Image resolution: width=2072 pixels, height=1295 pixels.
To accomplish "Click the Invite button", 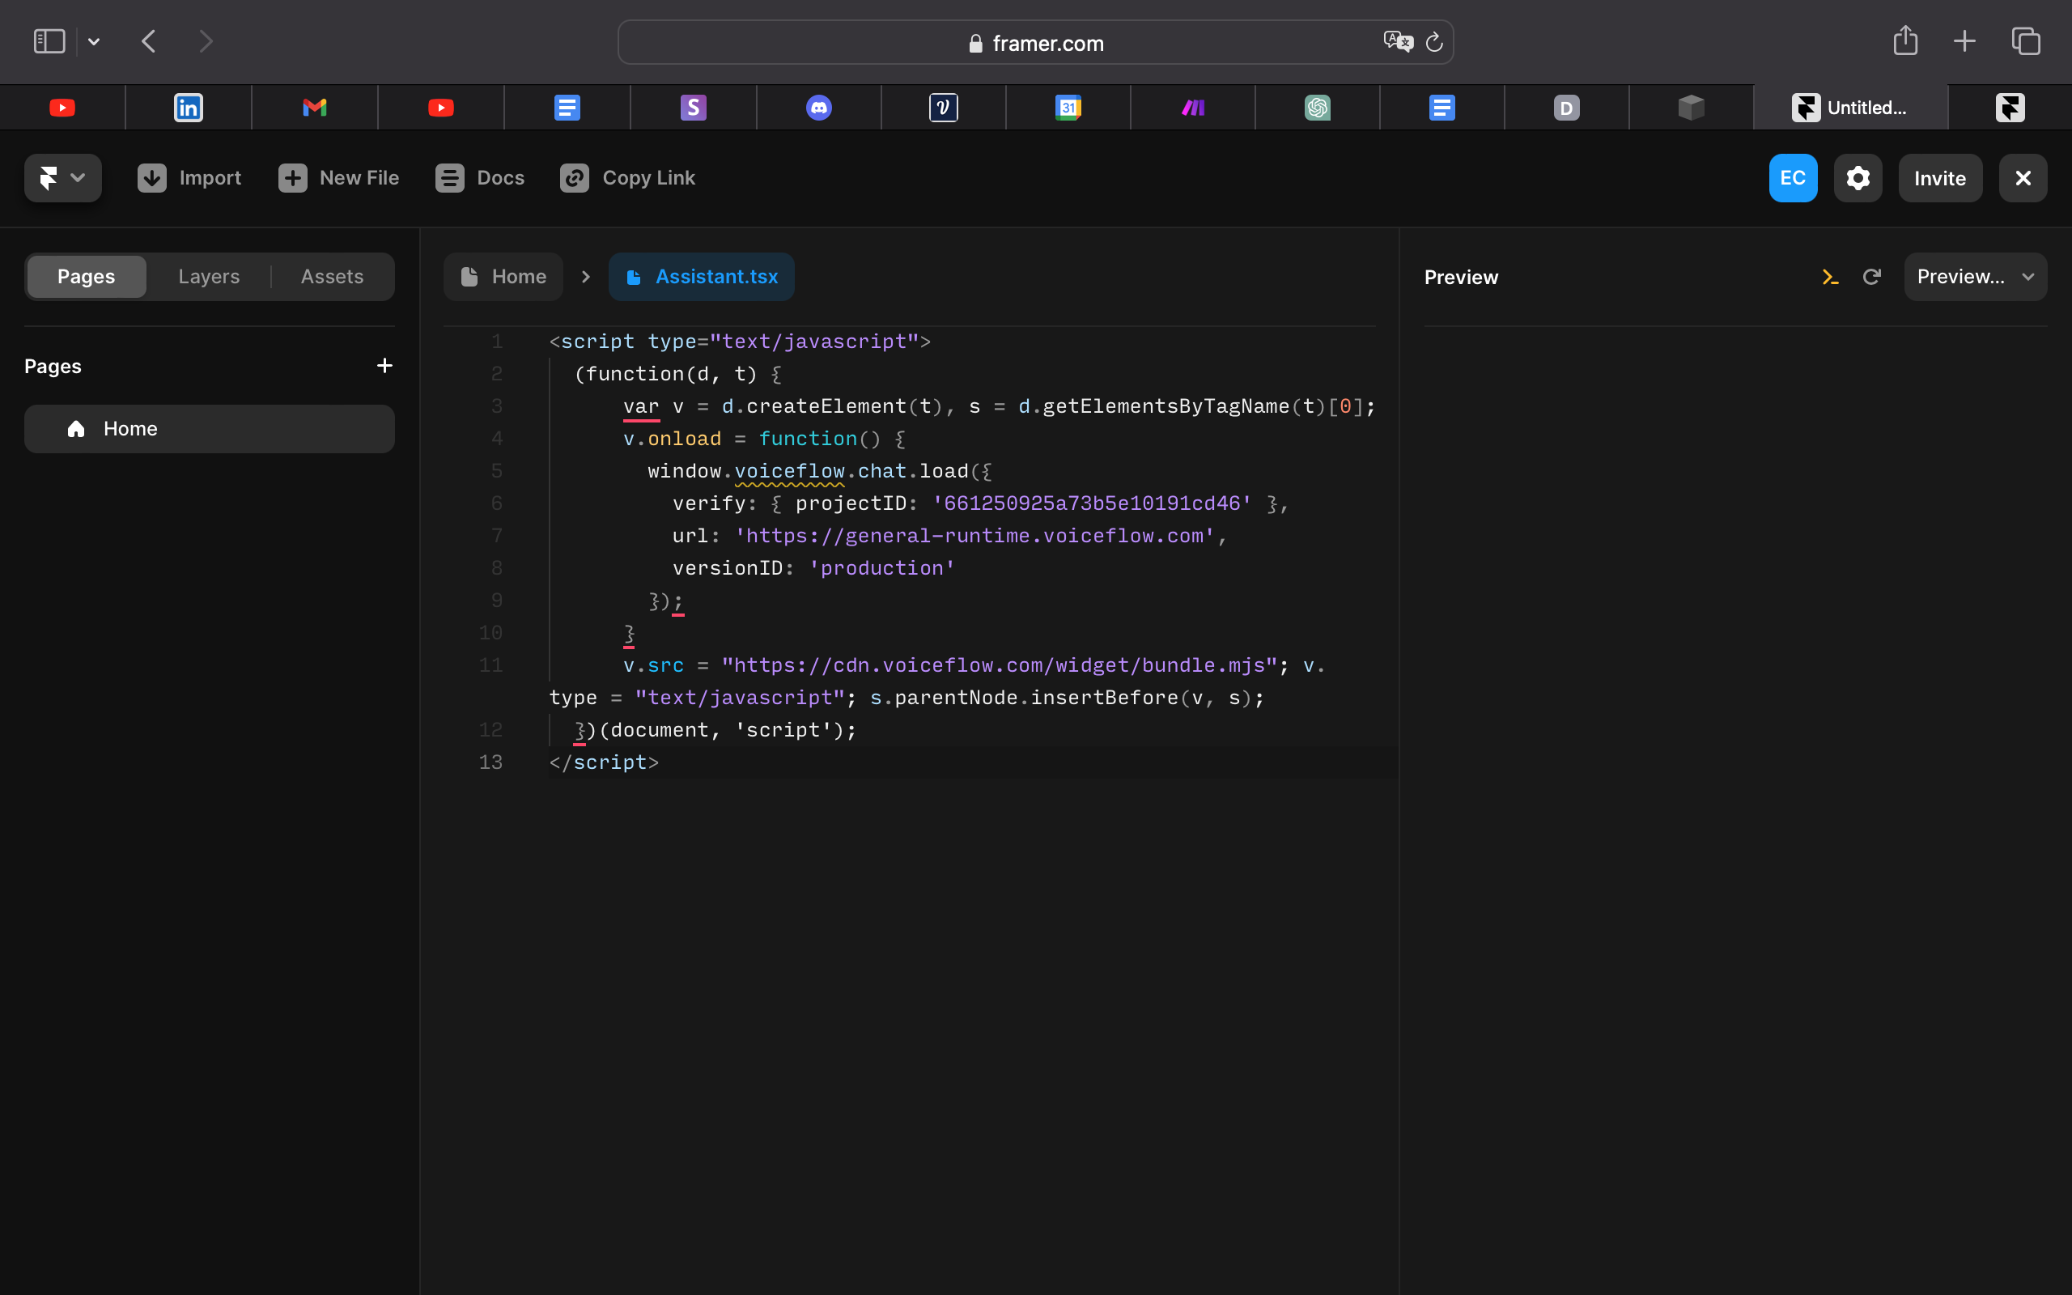I will 1940,178.
